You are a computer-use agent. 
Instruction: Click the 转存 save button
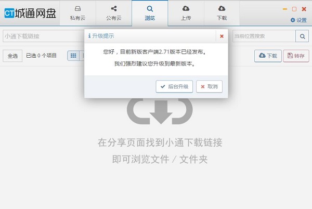tap(296, 56)
